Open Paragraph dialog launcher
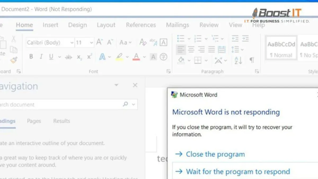This screenshot has width=318, height=179. (257, 71)
